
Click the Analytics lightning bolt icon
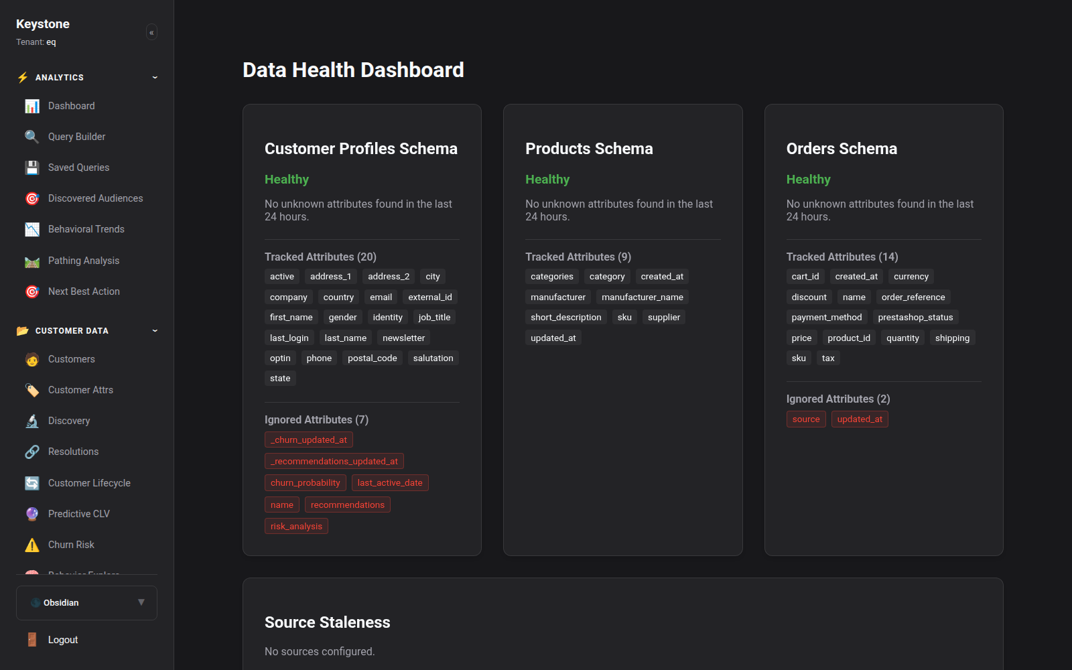point(23,78)
